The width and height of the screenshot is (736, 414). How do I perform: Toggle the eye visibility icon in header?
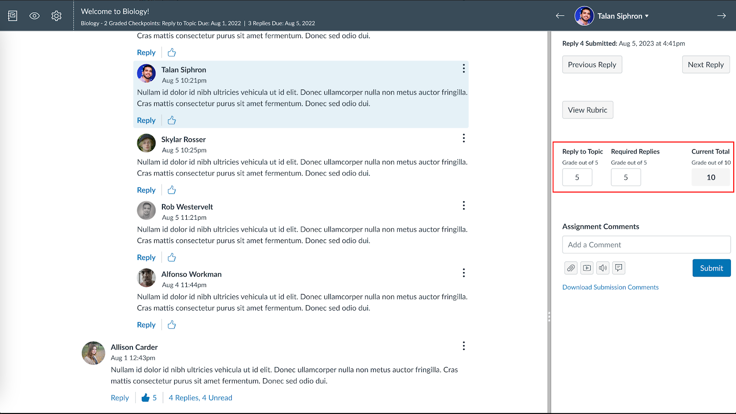[x=34, y=16]
